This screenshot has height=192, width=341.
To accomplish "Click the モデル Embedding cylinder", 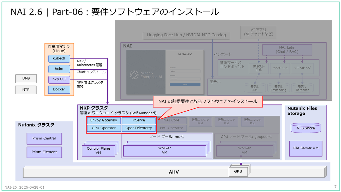I will pyautogui.click(x=278, y=88).
